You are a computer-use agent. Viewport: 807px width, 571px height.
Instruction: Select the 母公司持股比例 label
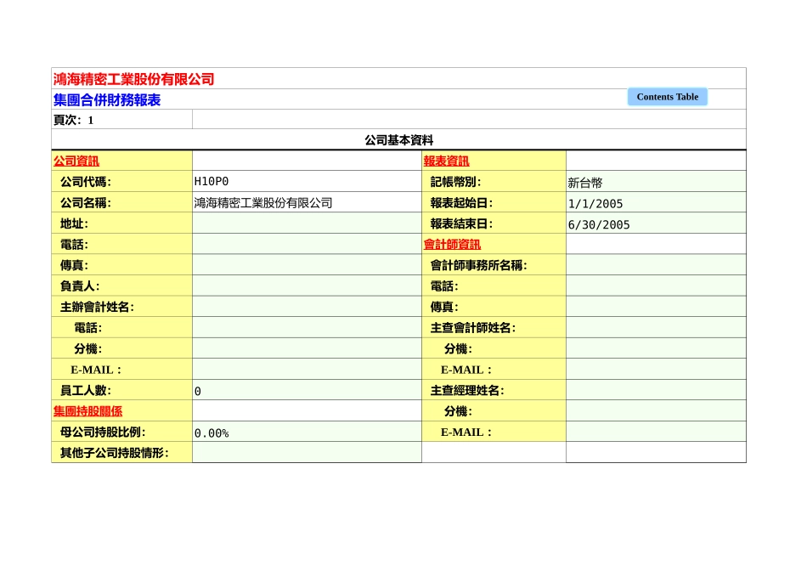click(103, 432)
